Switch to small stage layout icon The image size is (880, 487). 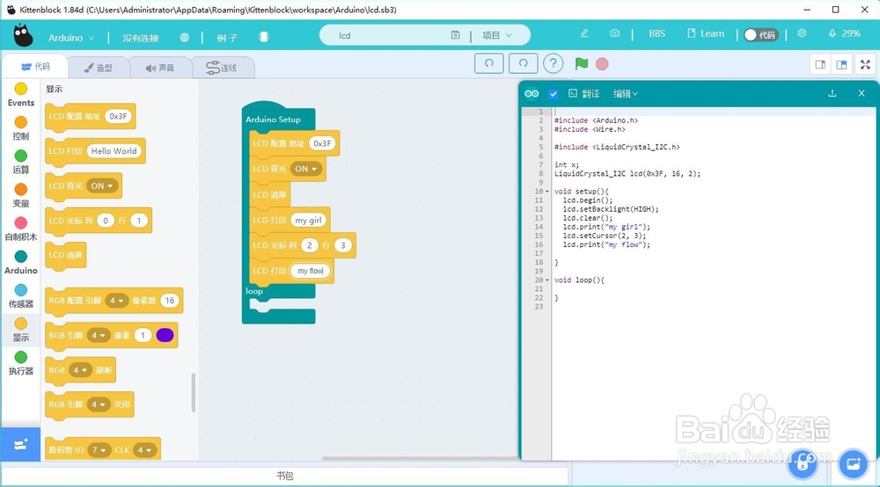(820, 64)
